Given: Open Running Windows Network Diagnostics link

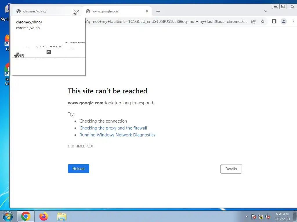Looking at the screenshot, I should click(117, 135).
